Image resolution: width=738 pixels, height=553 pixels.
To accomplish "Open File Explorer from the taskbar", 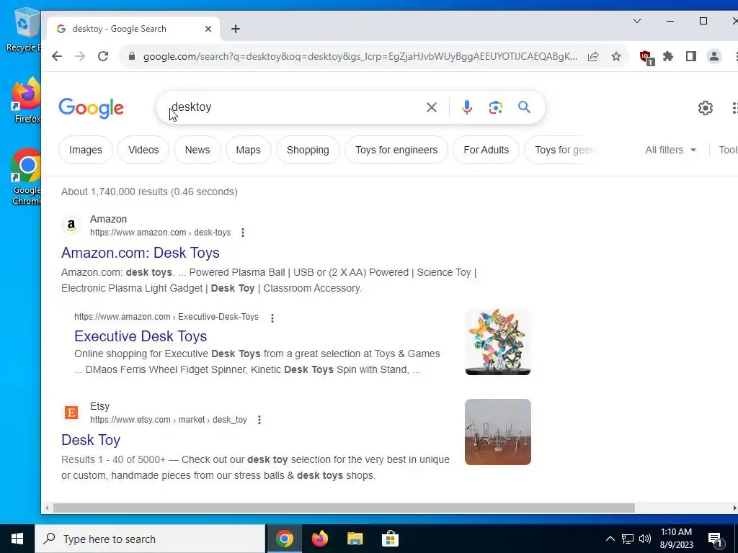I will pyautogui.click(x=355, y=539).
